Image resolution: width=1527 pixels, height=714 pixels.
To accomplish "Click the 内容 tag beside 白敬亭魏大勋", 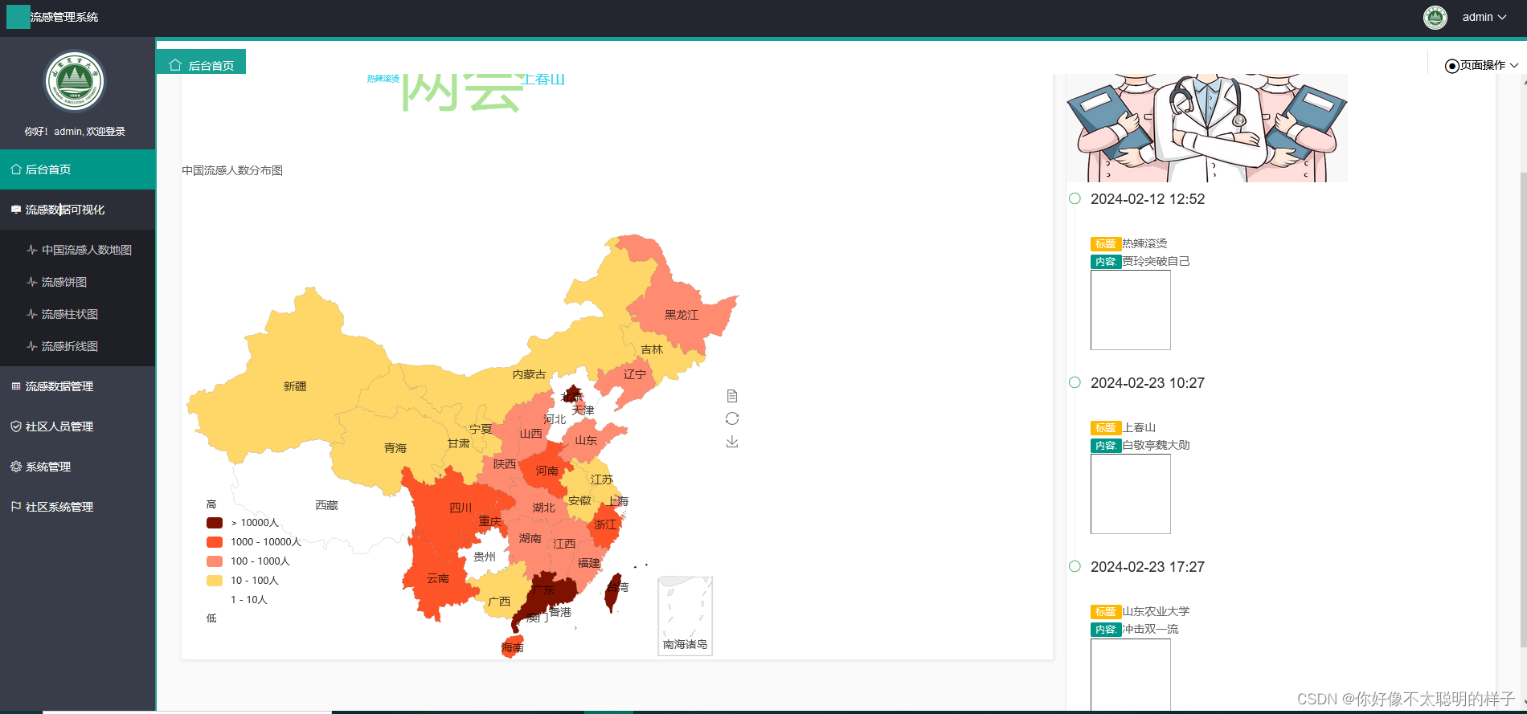I will [x=1106, y=445].
